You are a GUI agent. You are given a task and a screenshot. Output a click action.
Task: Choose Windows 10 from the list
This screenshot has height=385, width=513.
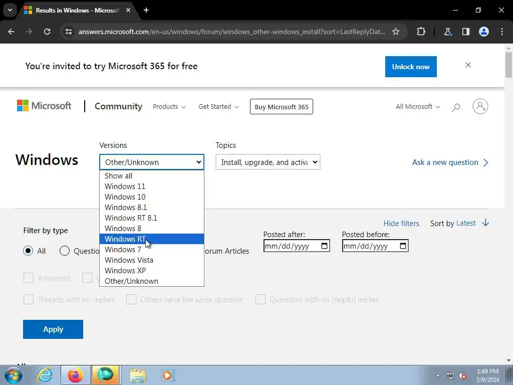pyautogui.click(x=152, y=197)
